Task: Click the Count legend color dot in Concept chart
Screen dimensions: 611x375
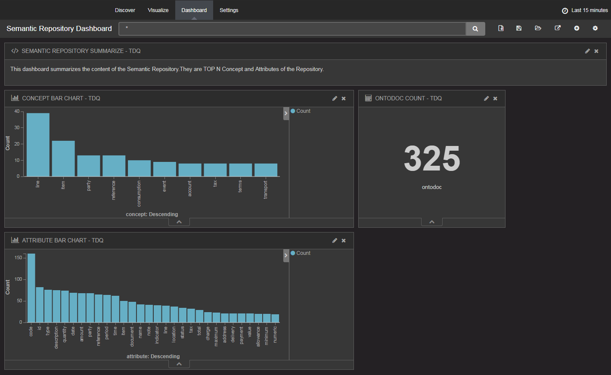Action: point(293,111)
